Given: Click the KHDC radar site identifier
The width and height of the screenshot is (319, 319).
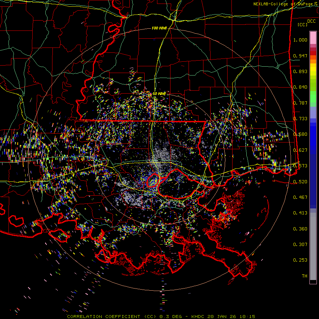Looking at the screenshot, I should (198, 317).
